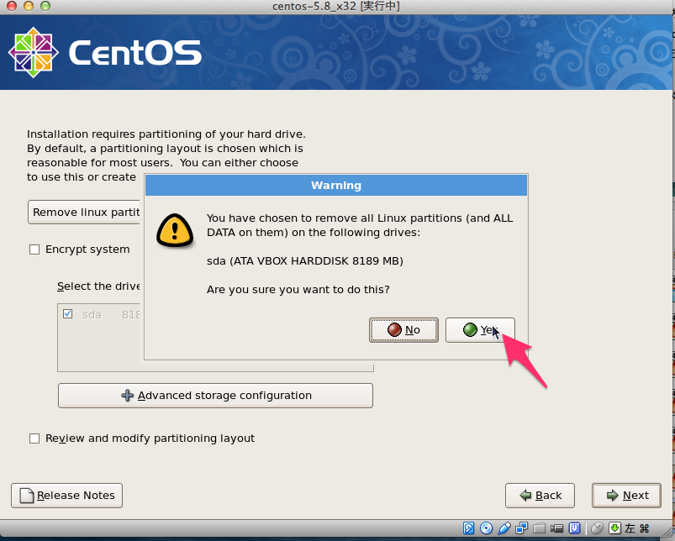Click the green circle on Yes button

coord(470,330)
